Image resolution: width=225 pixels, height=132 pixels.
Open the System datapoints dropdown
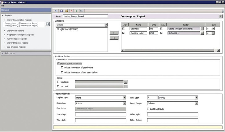106,25
